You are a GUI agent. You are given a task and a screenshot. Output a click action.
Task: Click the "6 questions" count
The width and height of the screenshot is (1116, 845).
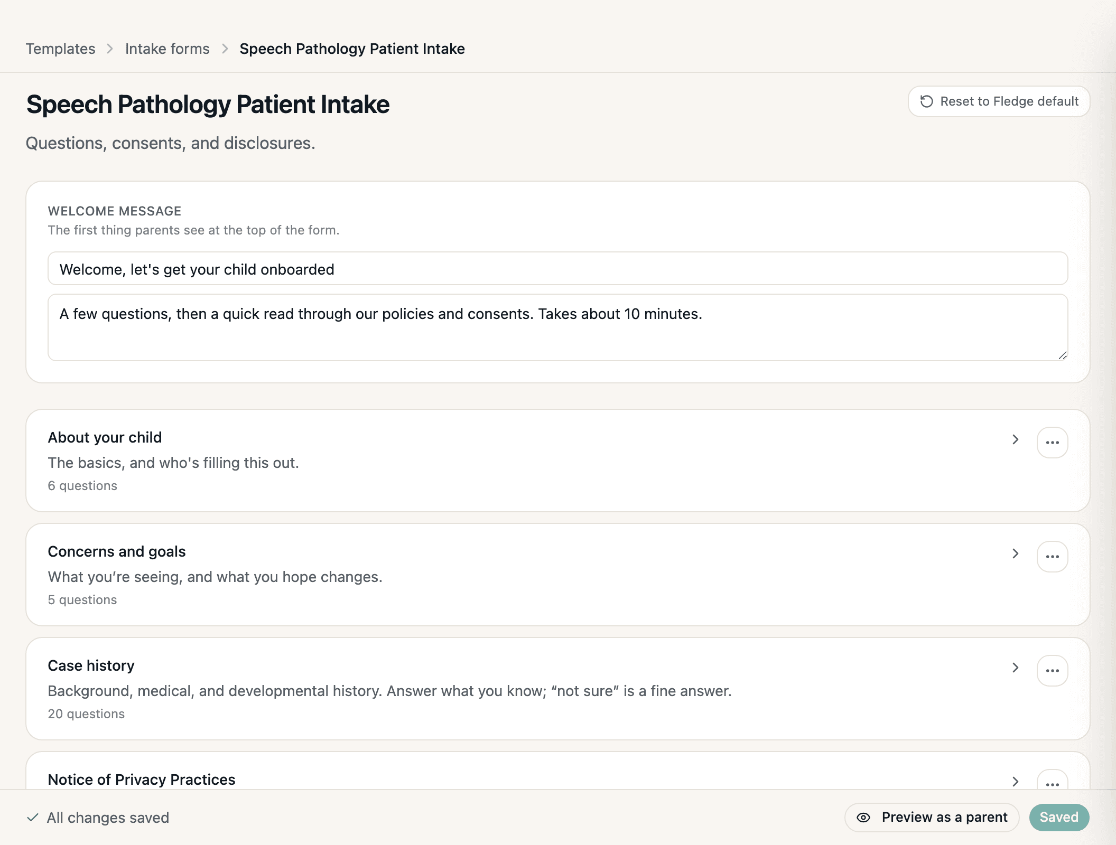(82, 486)
